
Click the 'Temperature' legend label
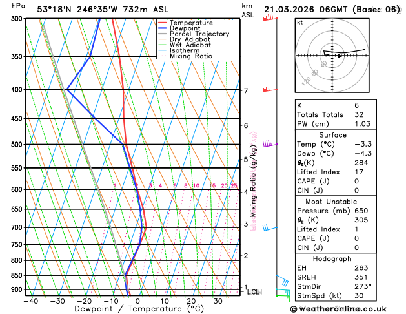[191, 23]
